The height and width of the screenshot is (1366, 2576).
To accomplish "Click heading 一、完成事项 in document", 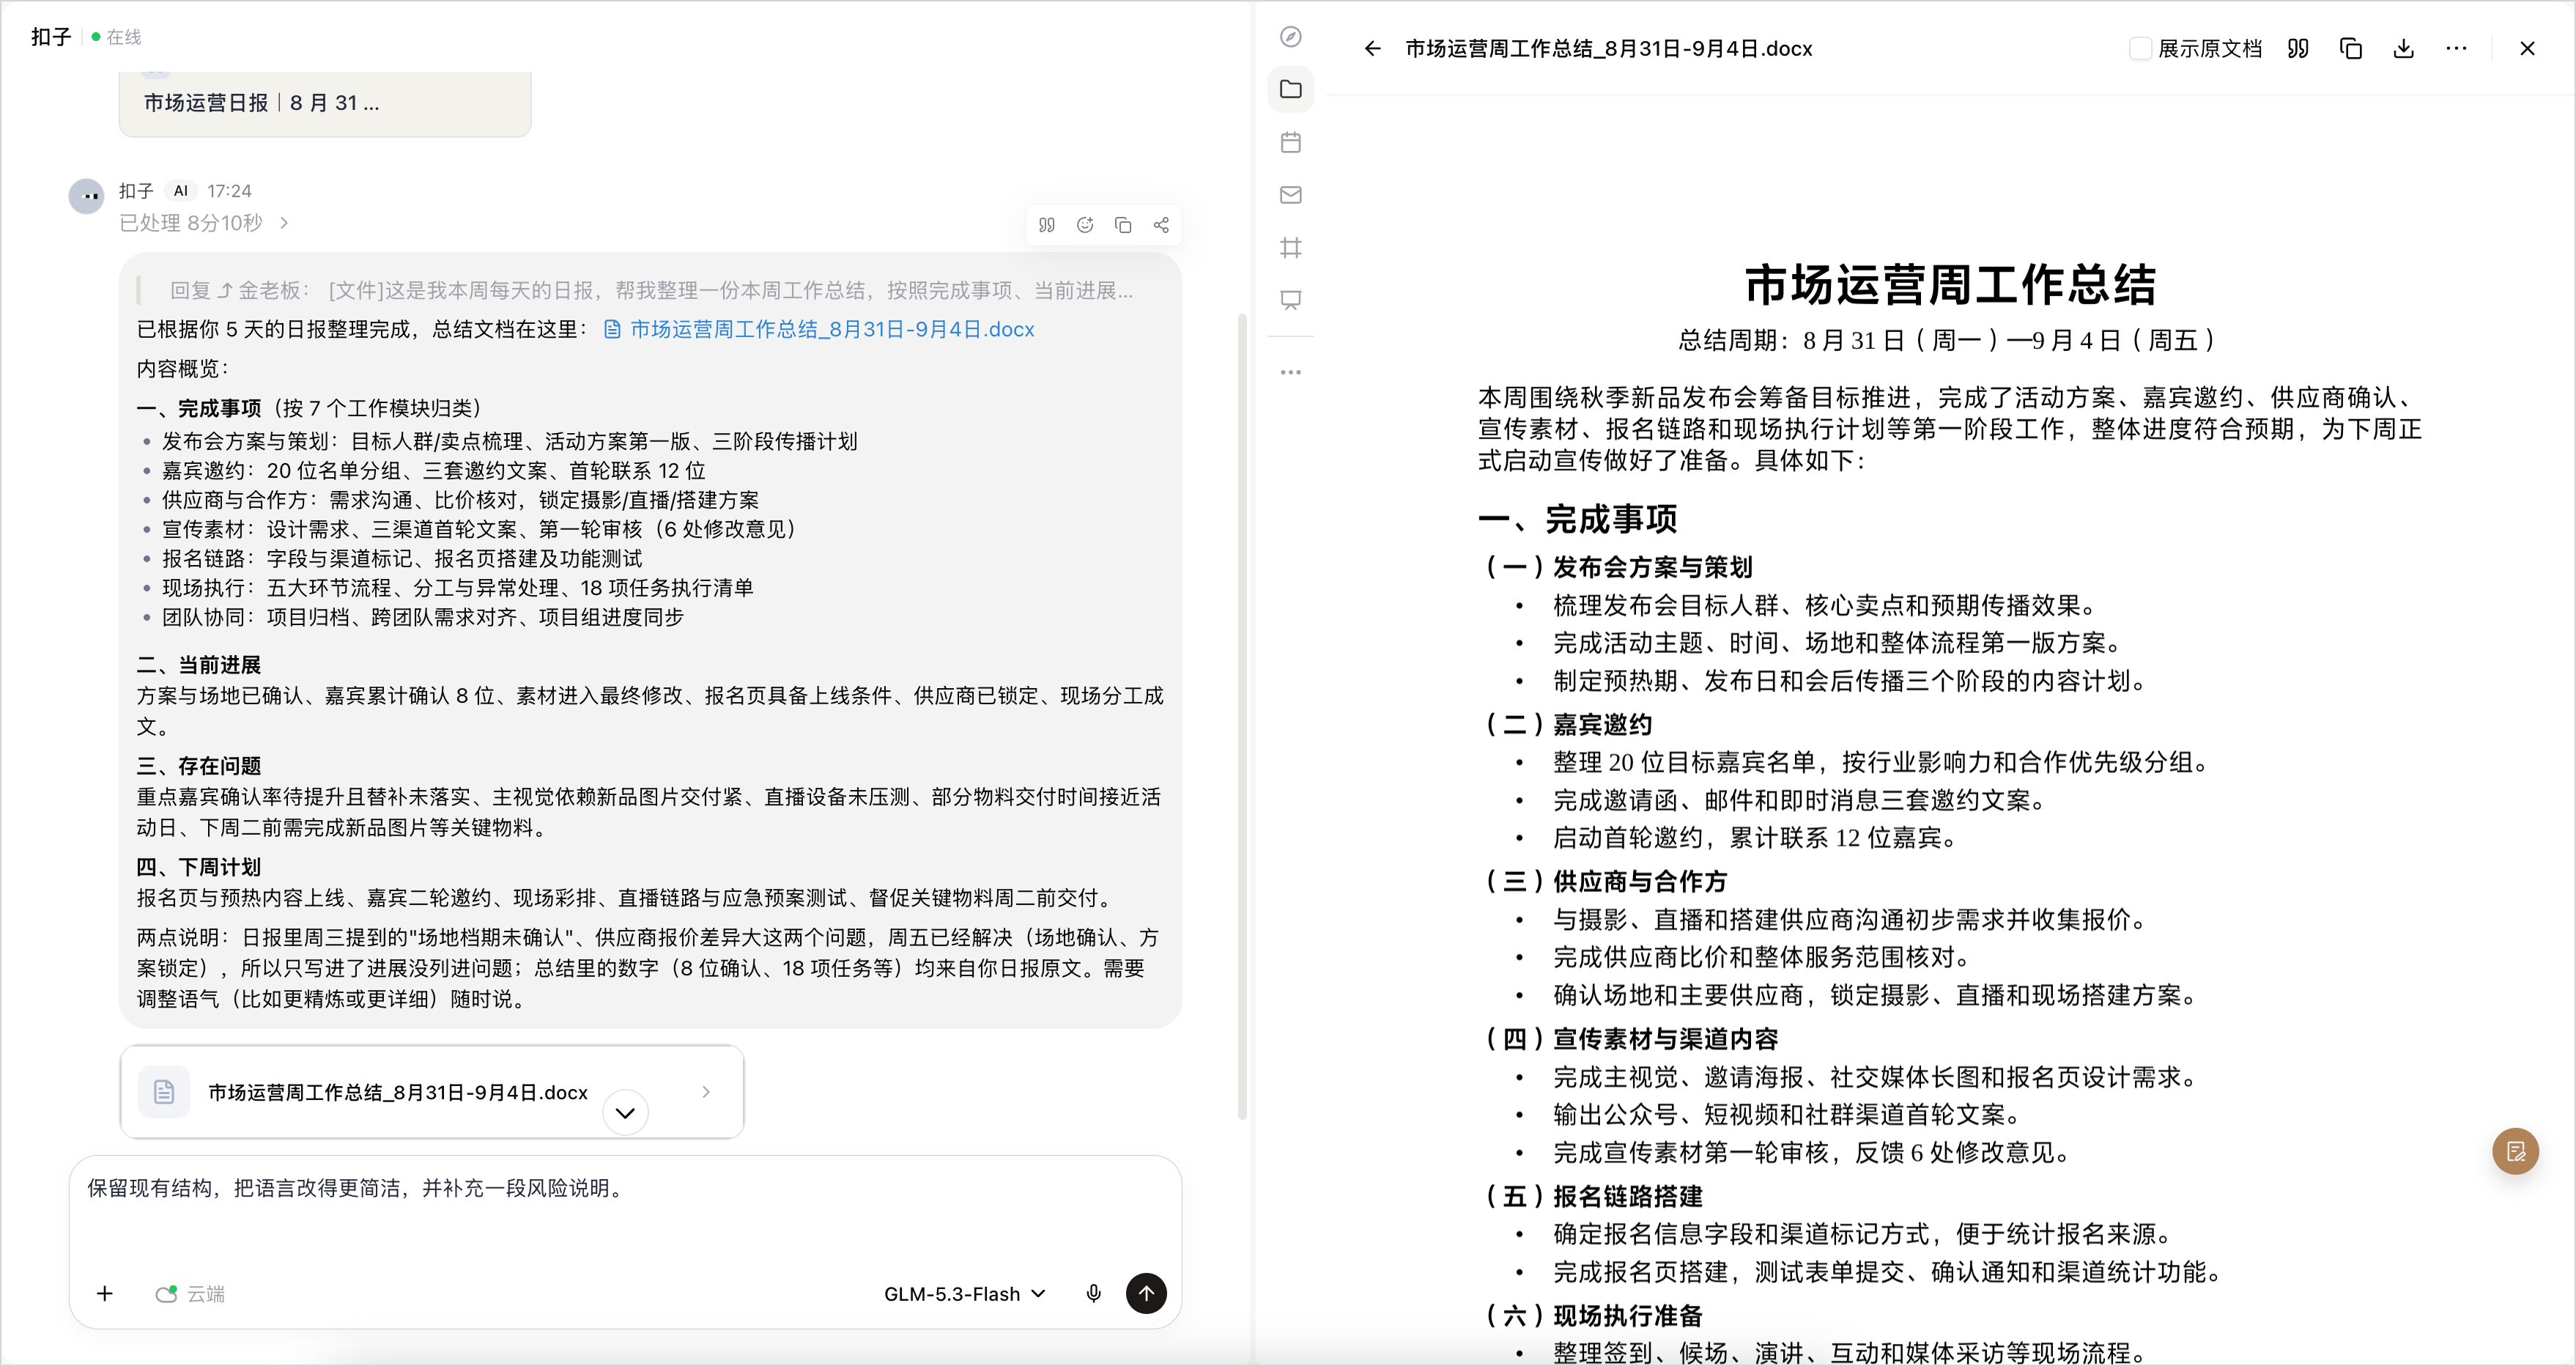I will [1578, 519].
